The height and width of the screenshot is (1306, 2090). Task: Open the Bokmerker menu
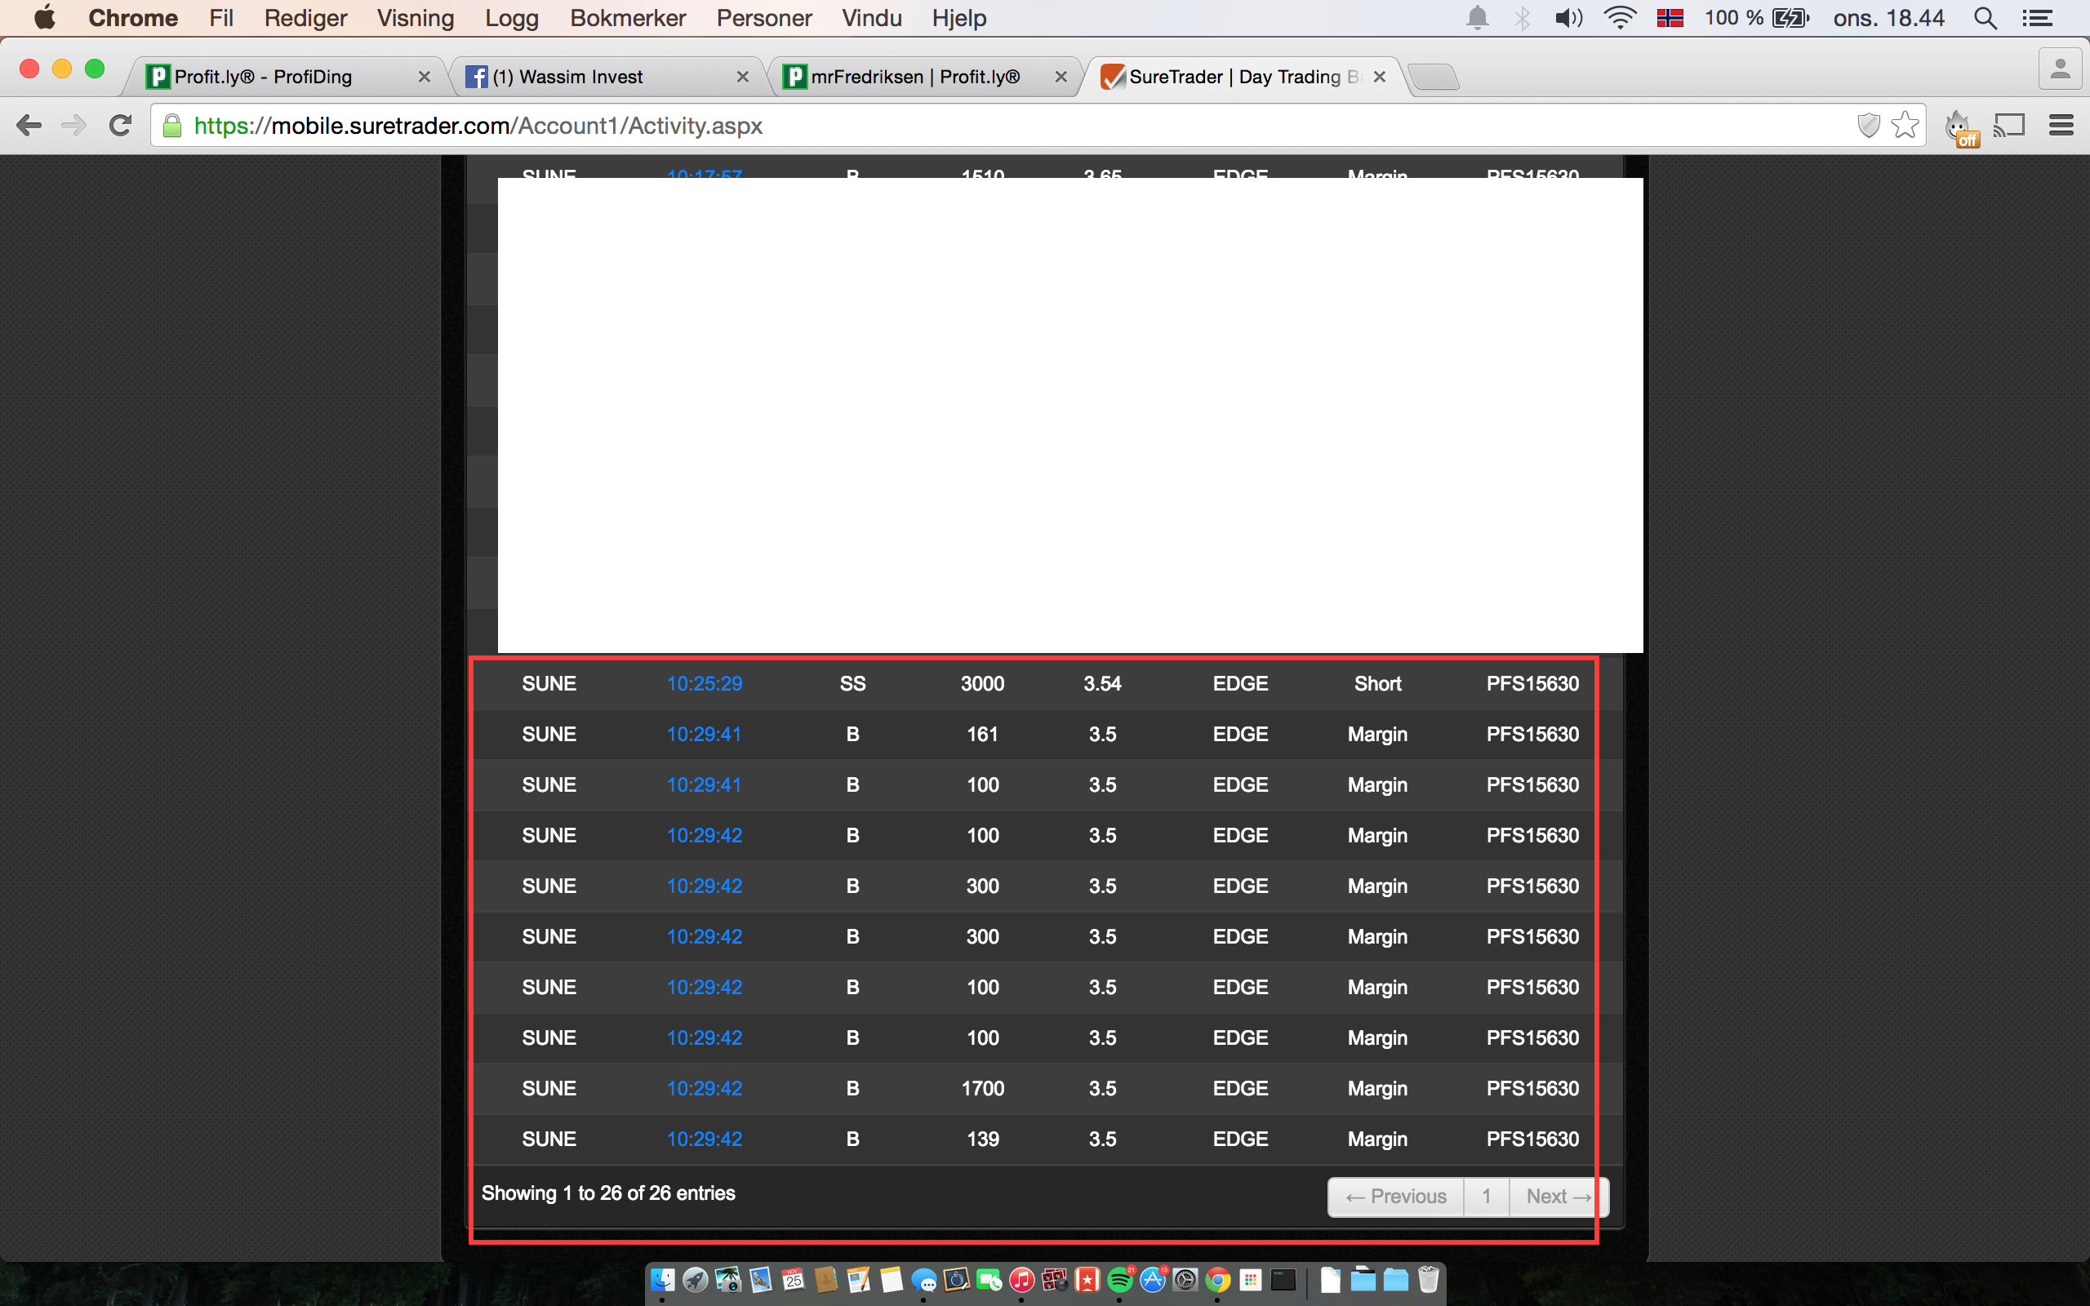[x=627, y=18]
